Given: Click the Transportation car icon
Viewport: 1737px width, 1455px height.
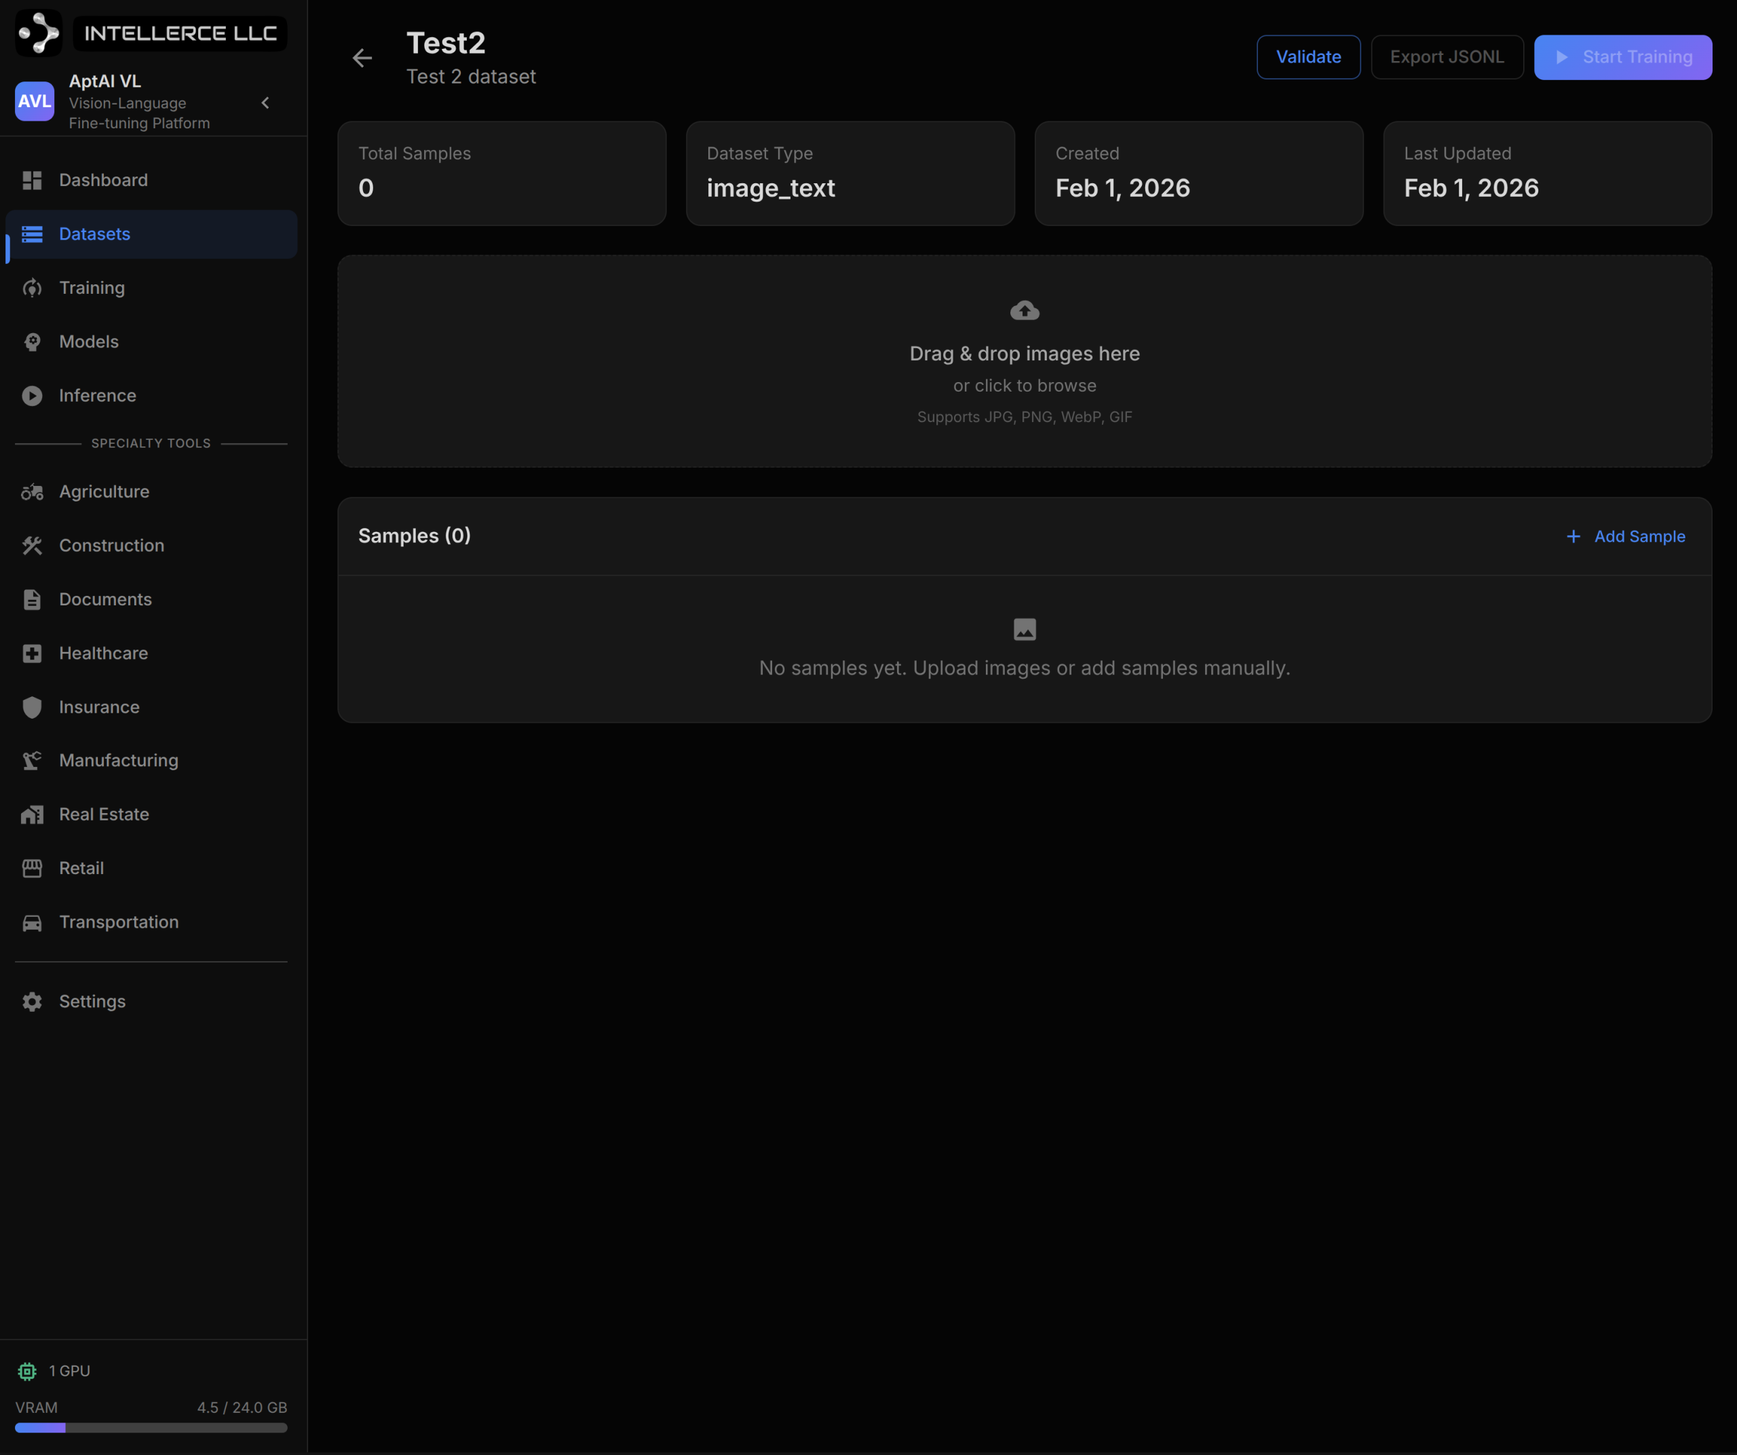Looking at the screenshot, I should pyautogui.click(x=33, y=922).
